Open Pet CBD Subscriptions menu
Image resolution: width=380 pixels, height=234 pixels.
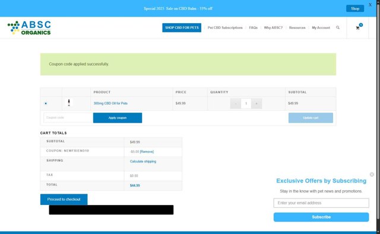pos(225,28)
